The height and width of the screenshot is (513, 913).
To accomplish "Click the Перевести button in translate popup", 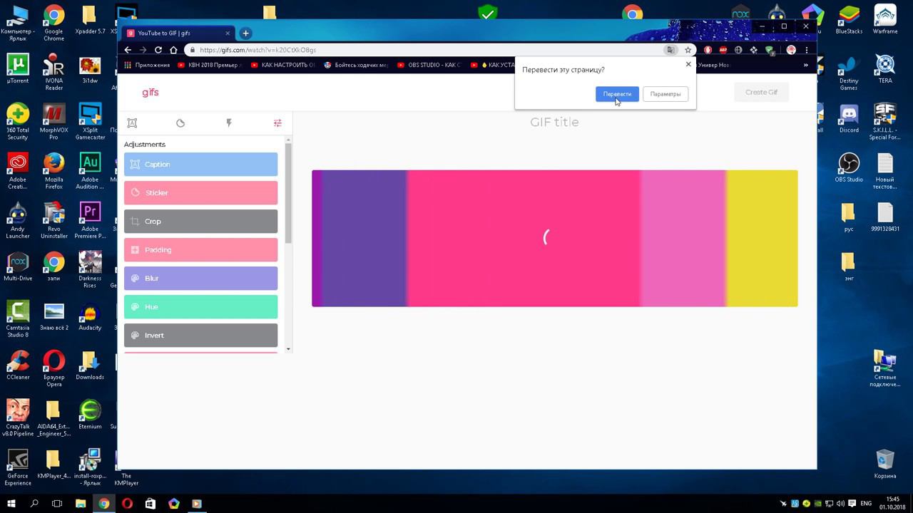I will (617, 94).
